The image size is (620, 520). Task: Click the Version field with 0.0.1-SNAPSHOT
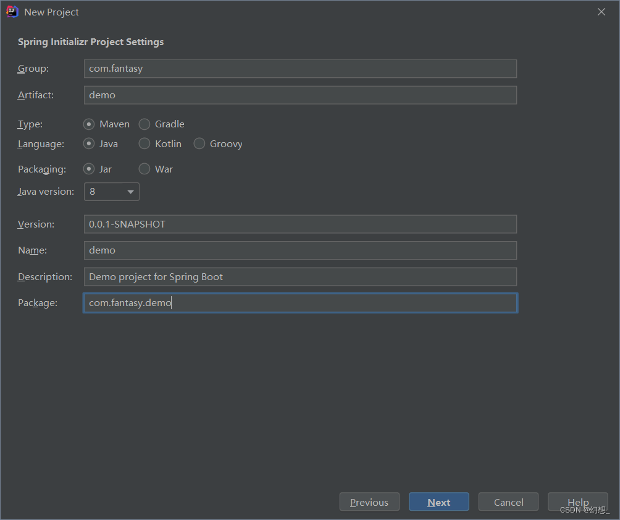[x=300, y=224]
